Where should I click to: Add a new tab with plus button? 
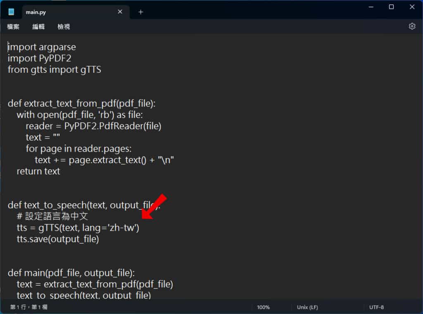point(140,12)
